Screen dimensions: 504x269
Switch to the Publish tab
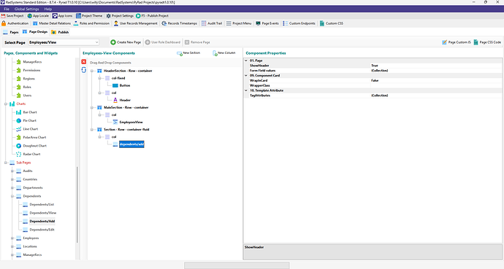[x=60, y=32]
